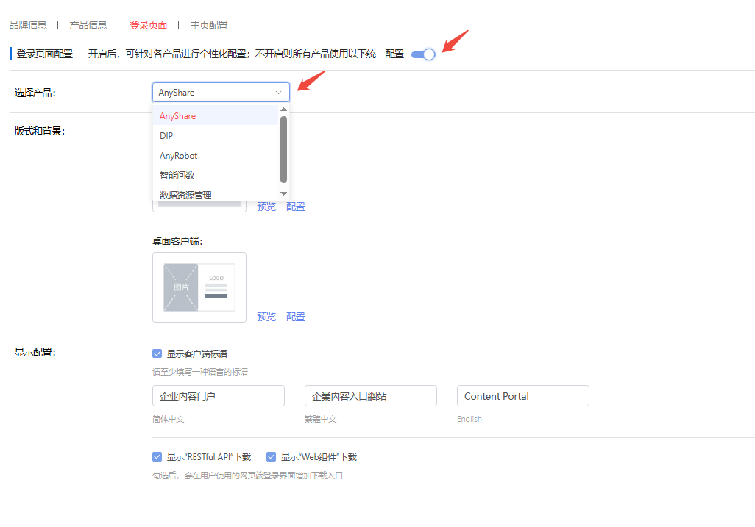Collapse the 选择产品 dropdown via its chevron

pyautogui.click(x=278, y=93)
